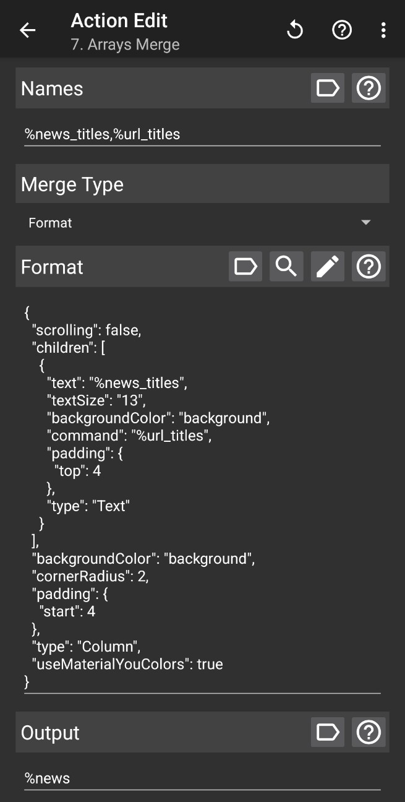405x802 pixels.
Task: Tap the variable tag icon in Output
Action: click(x=328, y=732)
